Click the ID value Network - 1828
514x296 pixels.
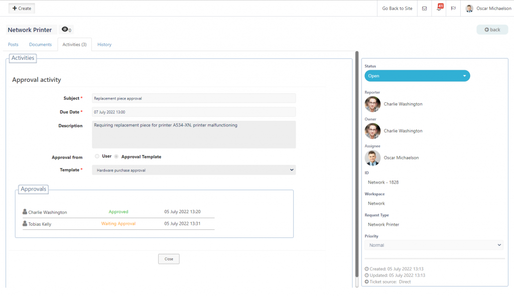pyautogui.click(x=383, y=182)
